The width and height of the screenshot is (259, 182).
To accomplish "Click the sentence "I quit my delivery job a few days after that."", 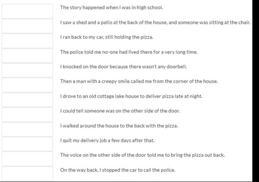I will coord(107,140).
